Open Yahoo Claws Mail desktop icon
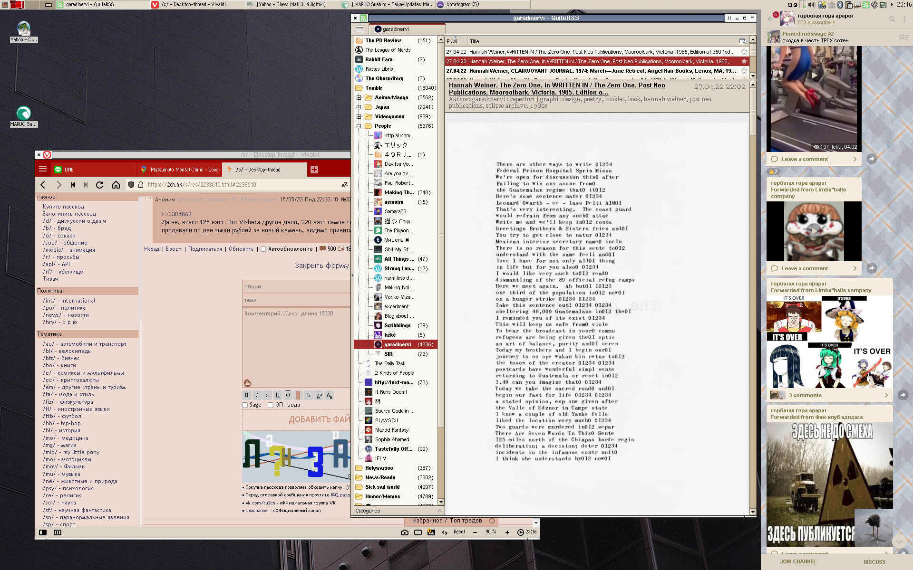 23,32
